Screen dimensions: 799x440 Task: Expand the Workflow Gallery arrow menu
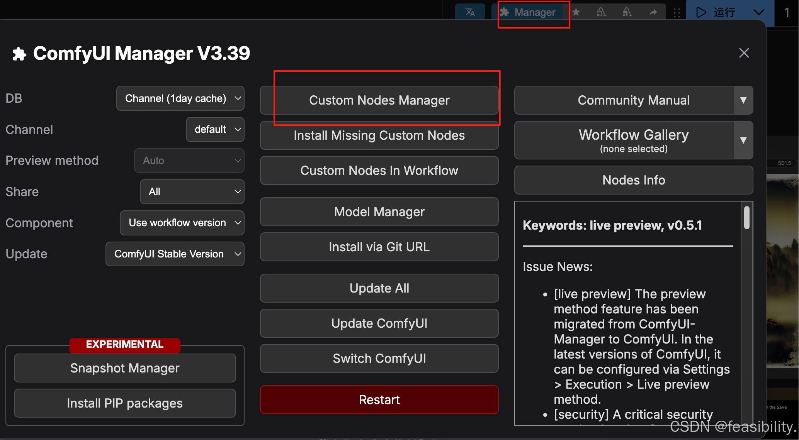tap(743, 140)
